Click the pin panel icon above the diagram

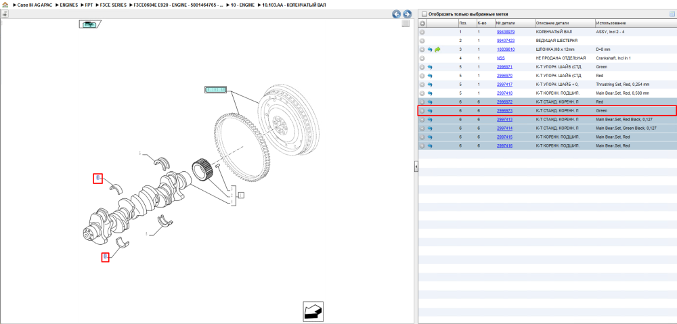pyautogui.click(x=5, y=14)
